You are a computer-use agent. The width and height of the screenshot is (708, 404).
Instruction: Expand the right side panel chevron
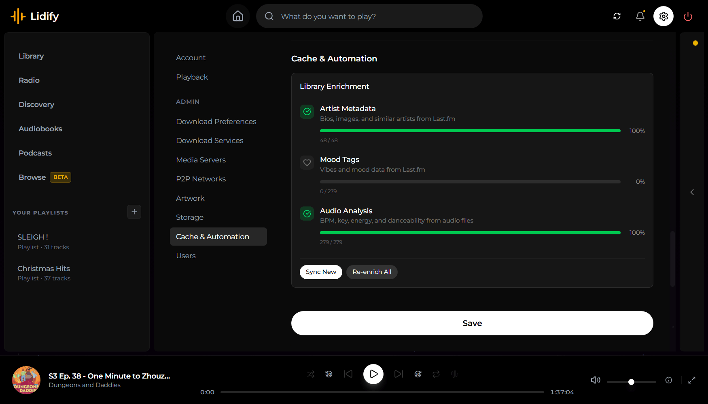pyautogui.click(x=692, y=192)
